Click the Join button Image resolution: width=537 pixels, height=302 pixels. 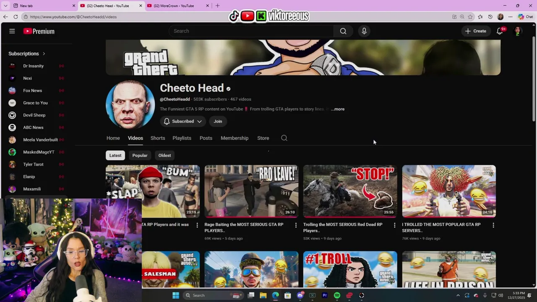point(218,121)
